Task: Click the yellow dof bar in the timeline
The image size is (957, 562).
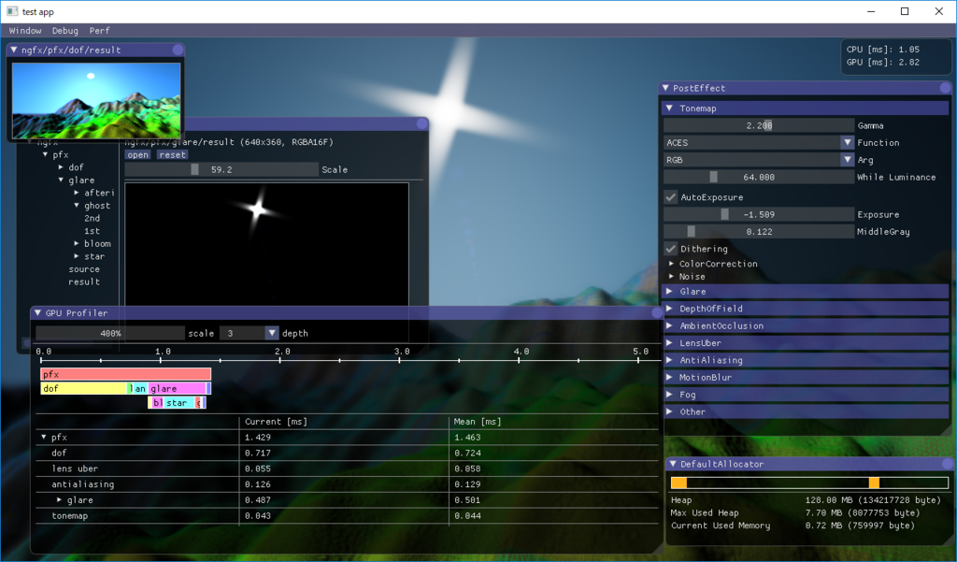Action: 83,388
